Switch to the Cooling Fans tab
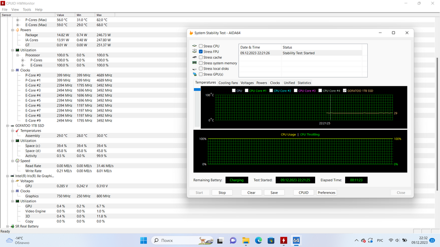The width and height of the screenshot is (440, 247). pos(228,83)
